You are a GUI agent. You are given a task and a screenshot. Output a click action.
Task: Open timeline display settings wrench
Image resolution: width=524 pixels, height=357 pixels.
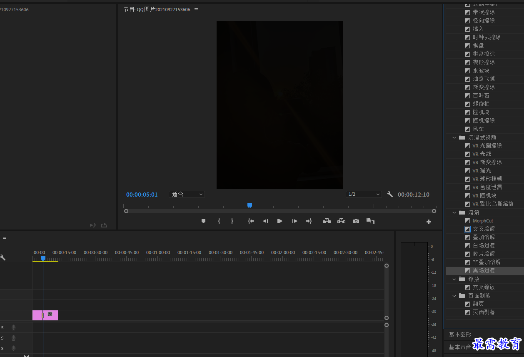tap(2, 257)
